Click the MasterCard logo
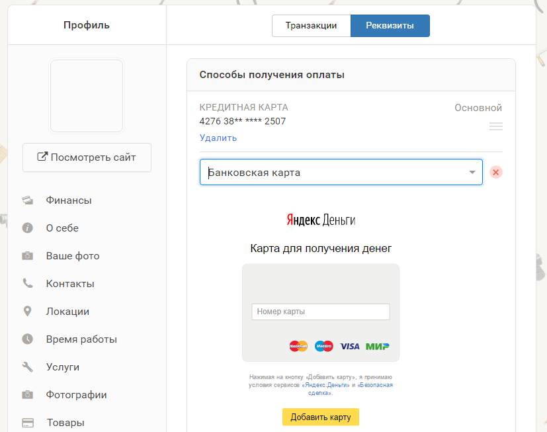 pos(298,346)
